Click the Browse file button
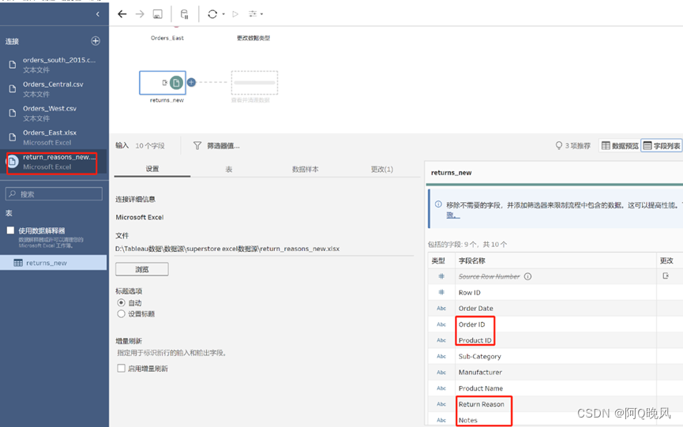Screen dimensions: 683x427 click(x=142, y=269)
